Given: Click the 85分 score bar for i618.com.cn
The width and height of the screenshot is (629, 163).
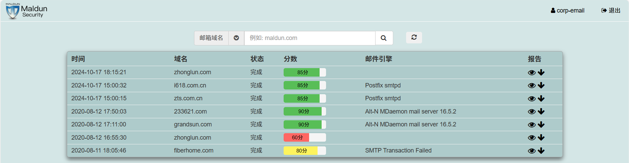Looking at the screenshot, I should (x=305, y=85).
